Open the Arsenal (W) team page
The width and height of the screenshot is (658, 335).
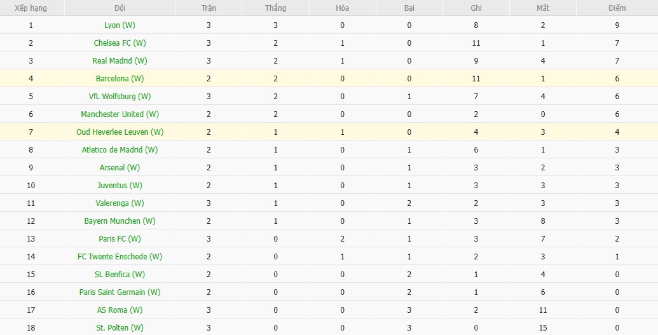coord(120,168)
